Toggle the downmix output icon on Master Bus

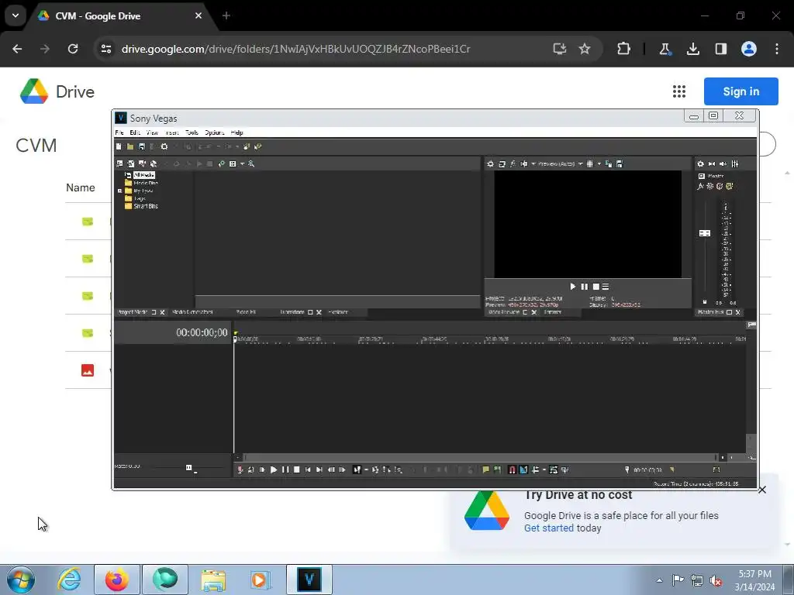tap(712, 164)
